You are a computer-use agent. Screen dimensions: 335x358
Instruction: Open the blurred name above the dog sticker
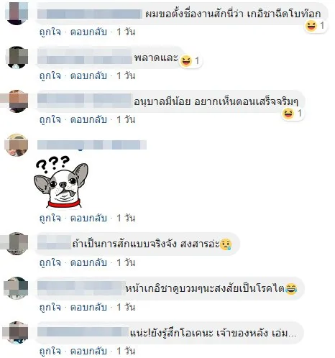tap(92, 145)
